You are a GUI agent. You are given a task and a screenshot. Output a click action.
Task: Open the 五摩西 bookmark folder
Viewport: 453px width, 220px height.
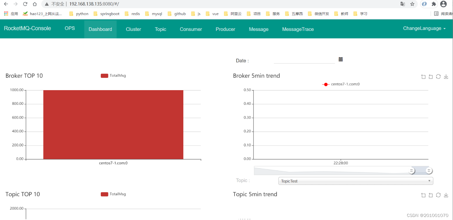pyautogui.click(x=294, y=14)
